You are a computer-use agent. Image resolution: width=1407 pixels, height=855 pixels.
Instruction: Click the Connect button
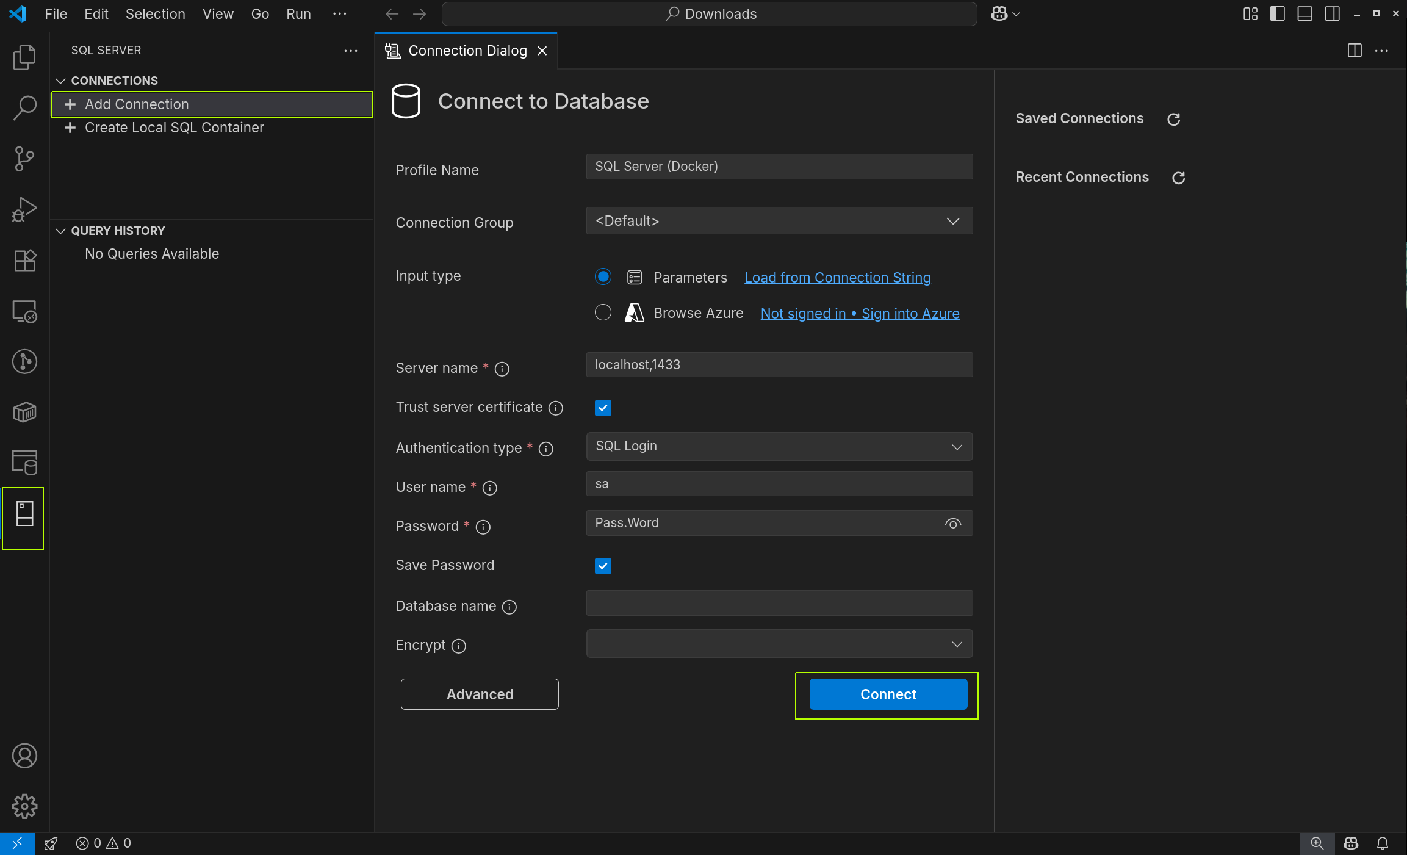coord(887,694)
